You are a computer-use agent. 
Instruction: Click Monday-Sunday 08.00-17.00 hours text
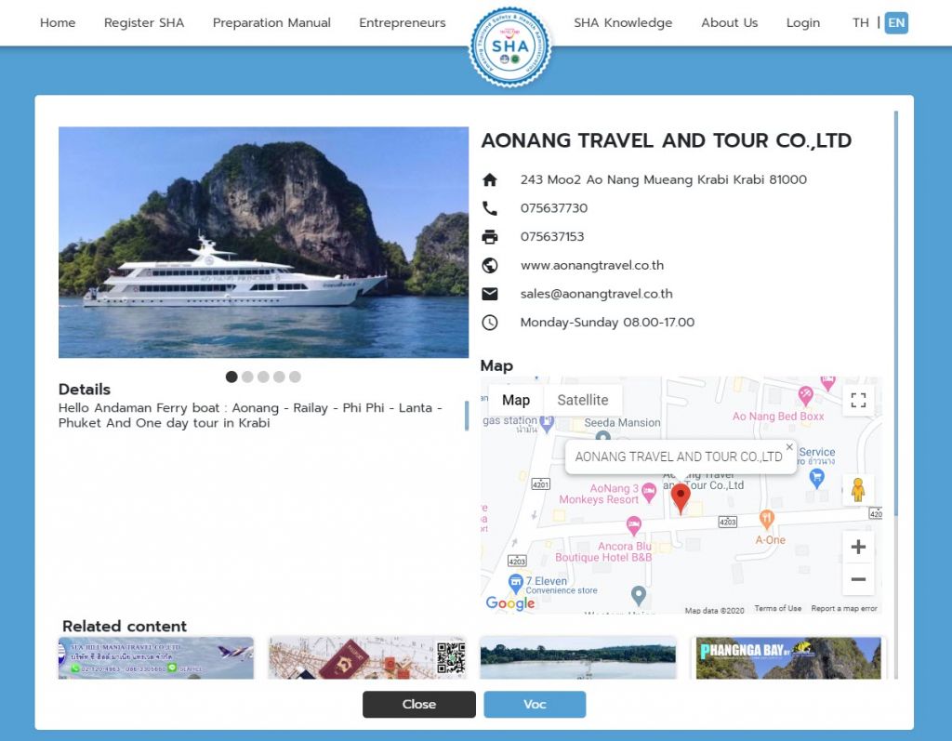(x=607, y=323)
